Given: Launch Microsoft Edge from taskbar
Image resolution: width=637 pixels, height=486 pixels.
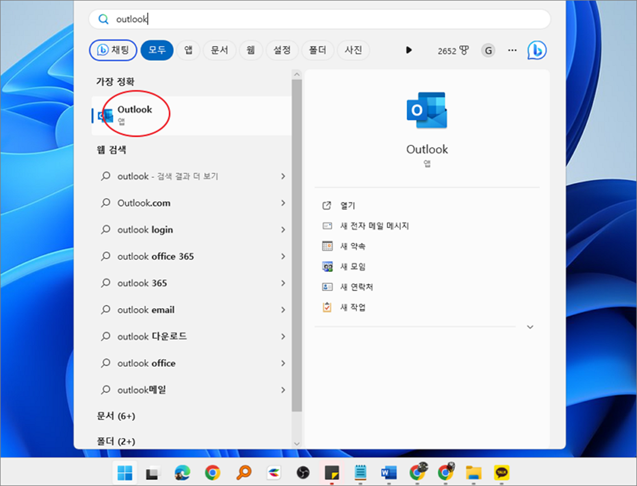Looking at the screenshot, I should 182,473.
